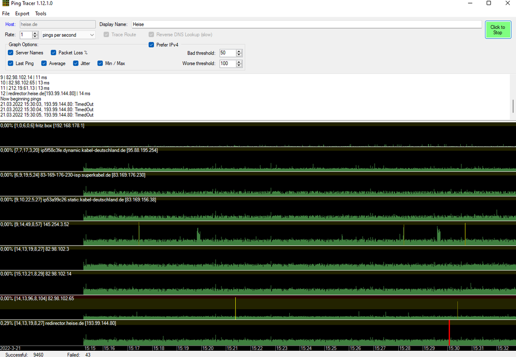Open the pings per second dropdown
The height and width of the screenshot is (357, 516).
[x=68, y=35]
